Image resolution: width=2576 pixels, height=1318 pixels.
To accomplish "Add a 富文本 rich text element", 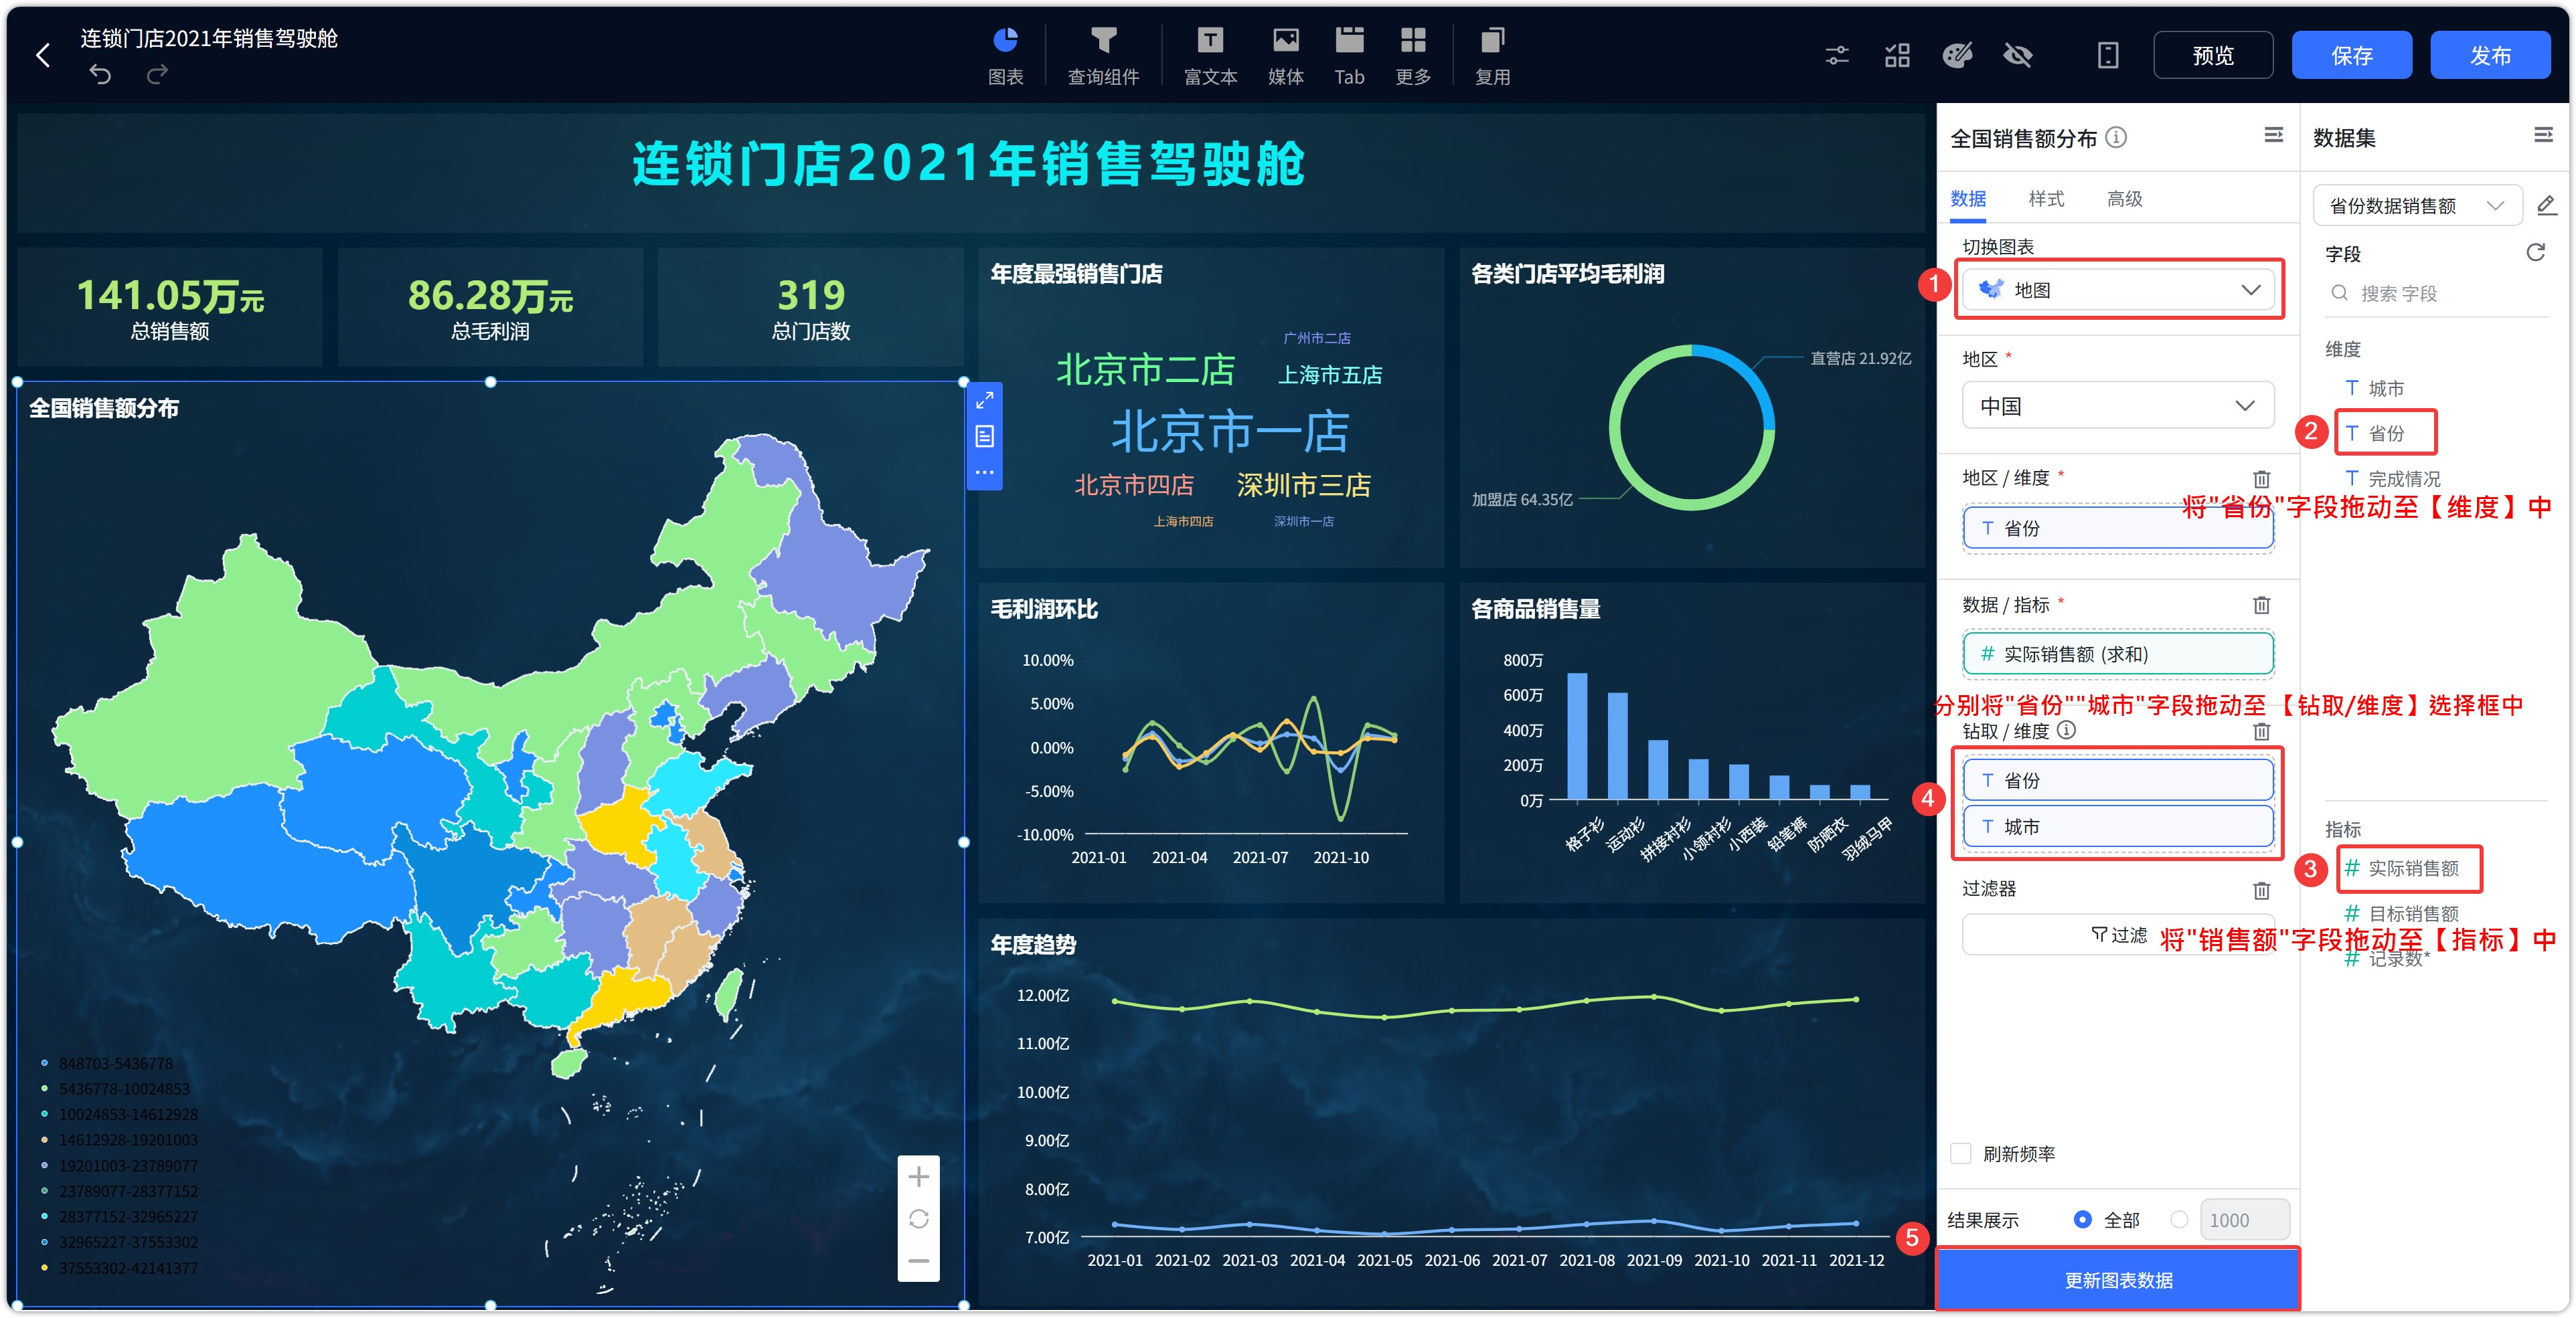I will pyautogui.click(x=1210, y=56).
